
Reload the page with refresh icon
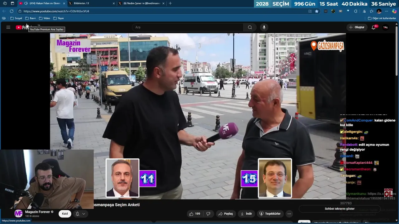pyautogui.click(x=12, y=11)
